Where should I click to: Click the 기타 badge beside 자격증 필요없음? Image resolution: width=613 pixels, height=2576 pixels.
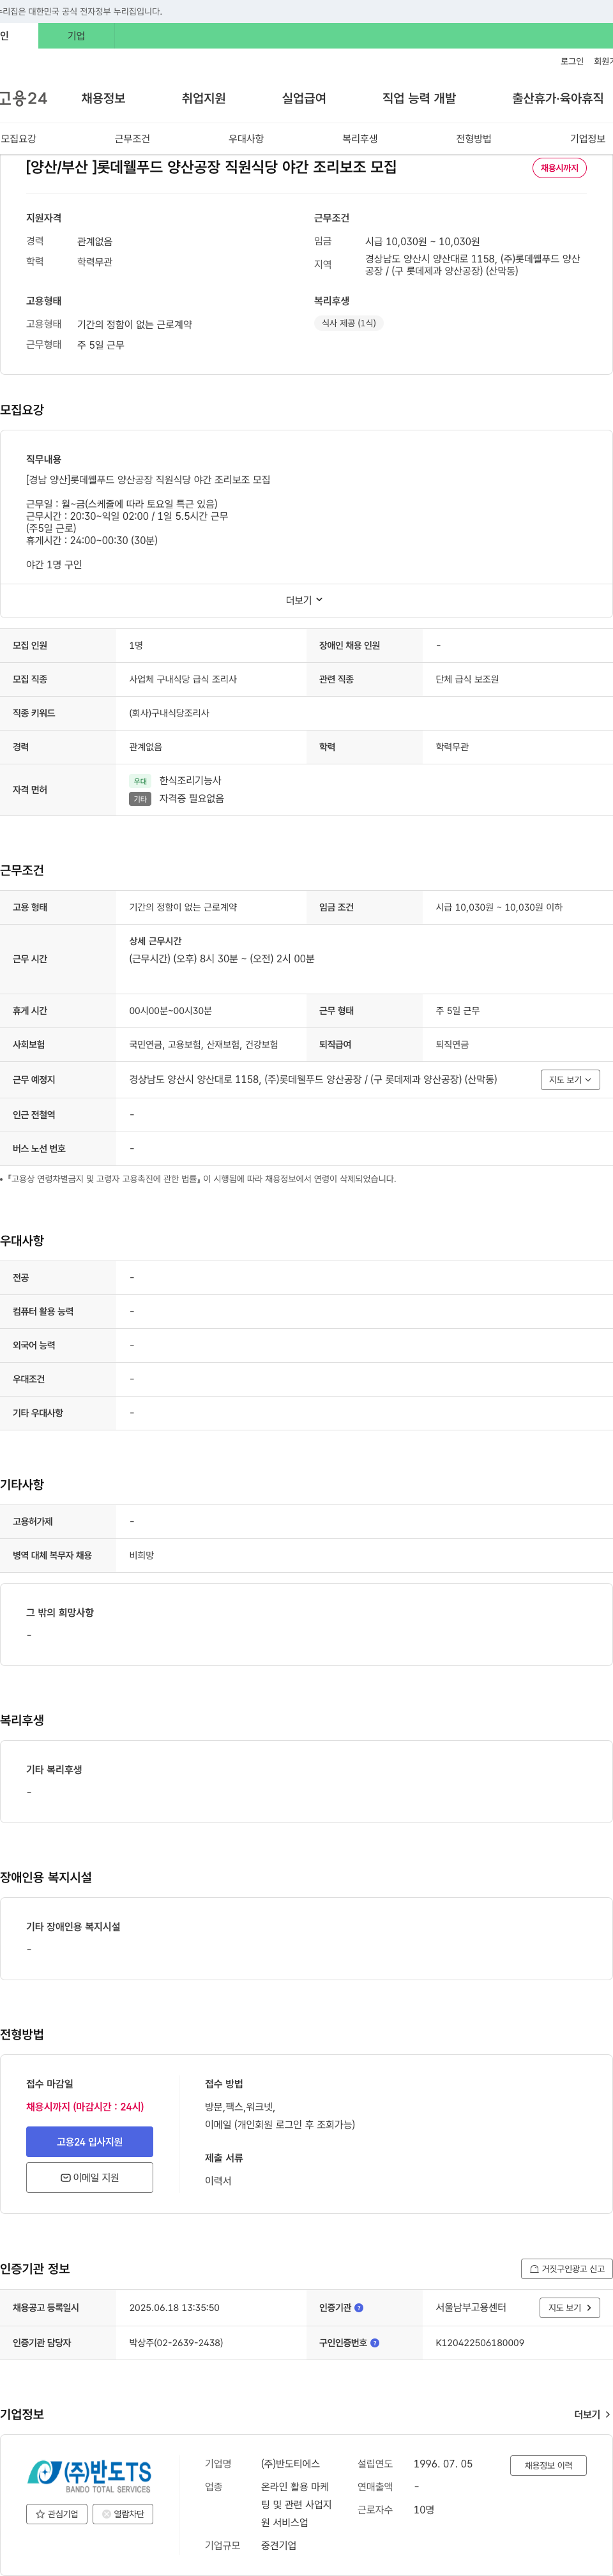point(140,799)
